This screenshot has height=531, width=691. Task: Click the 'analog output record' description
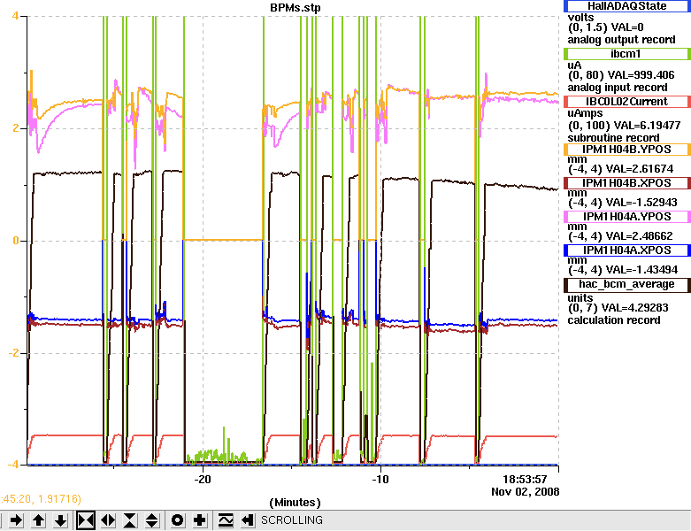621,40
